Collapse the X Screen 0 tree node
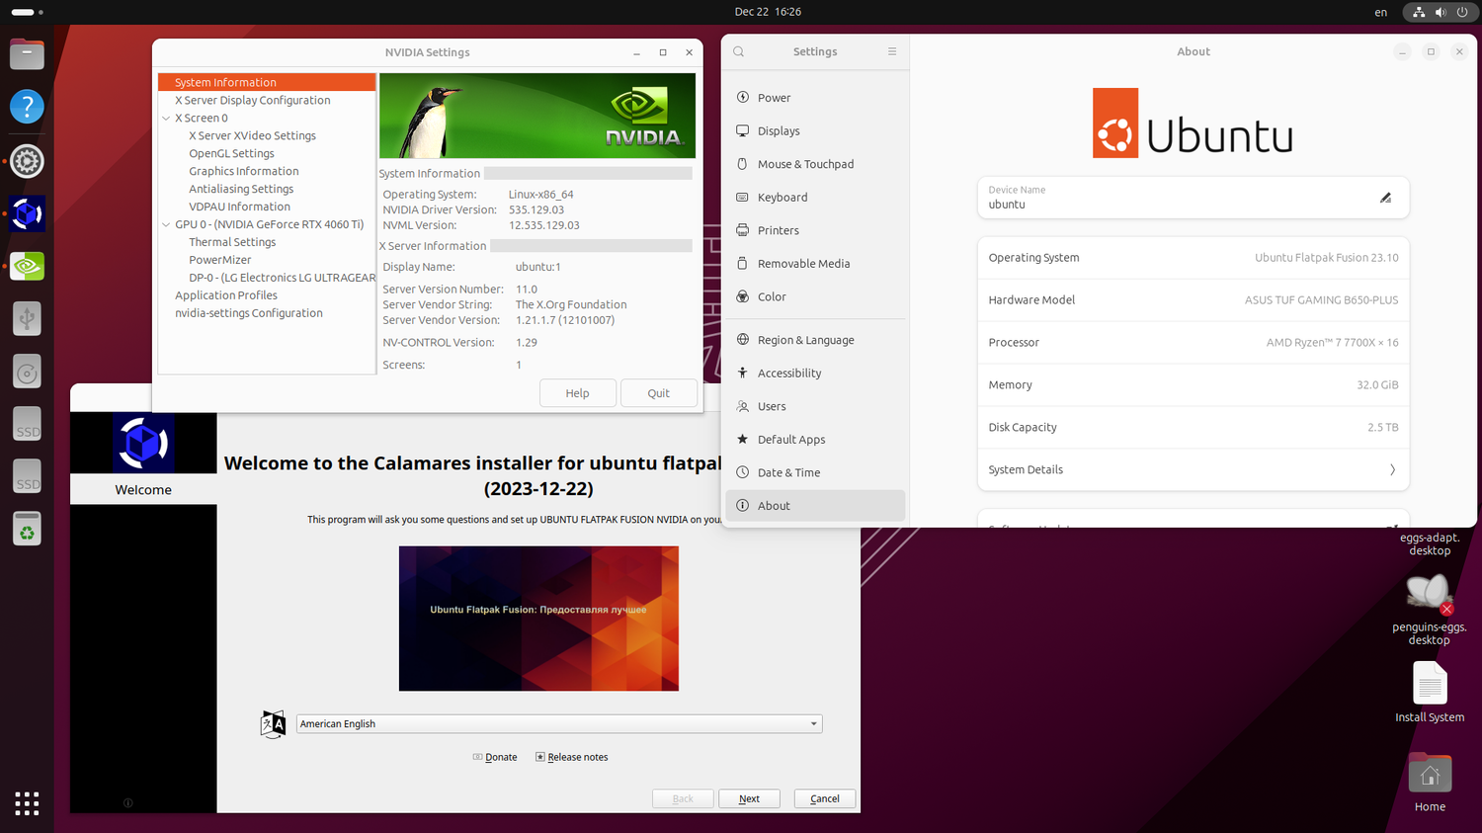 click(166, 118)
